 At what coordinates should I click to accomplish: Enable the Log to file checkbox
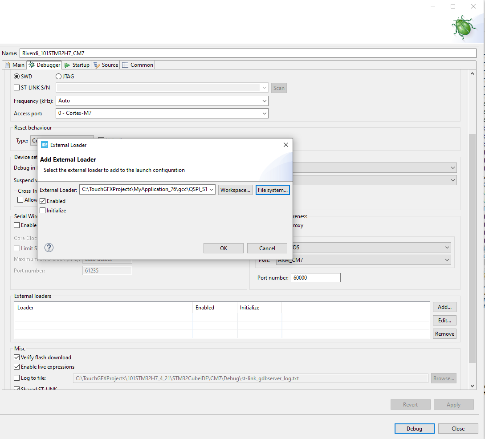click(x=17, y=378)
